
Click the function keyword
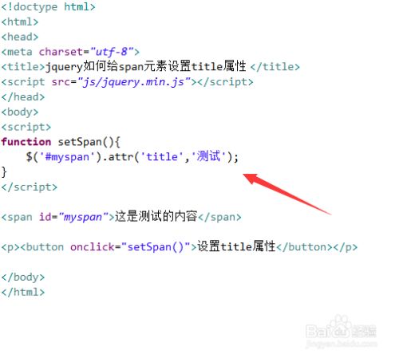pyautogui.click(x=26, y=142)
